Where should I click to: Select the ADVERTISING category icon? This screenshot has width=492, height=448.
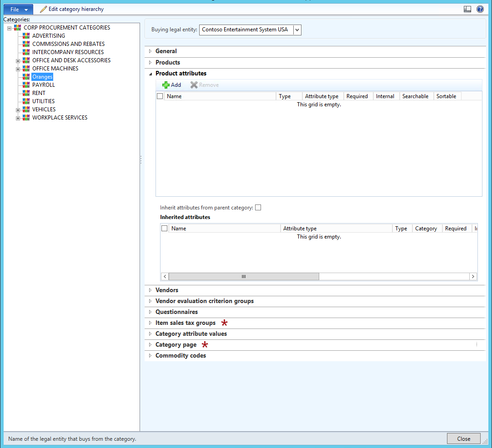tap(26, 36)
